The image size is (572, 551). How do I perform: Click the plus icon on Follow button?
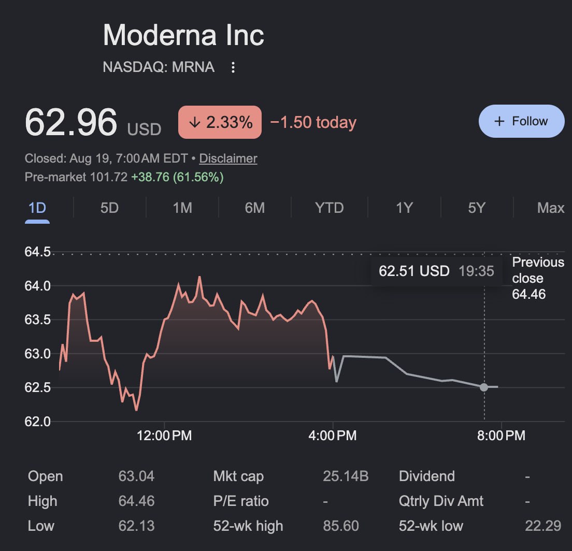pos(499,121)
